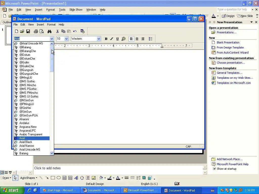The image size is (259, 194).
Task: Click the Find binoculars icon in WordPad
Action: pos(49,31)
